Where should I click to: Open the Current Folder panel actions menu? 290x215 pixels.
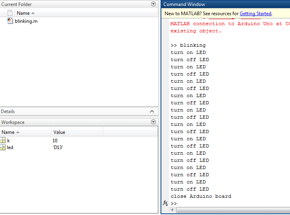click(x=153, y=4)
